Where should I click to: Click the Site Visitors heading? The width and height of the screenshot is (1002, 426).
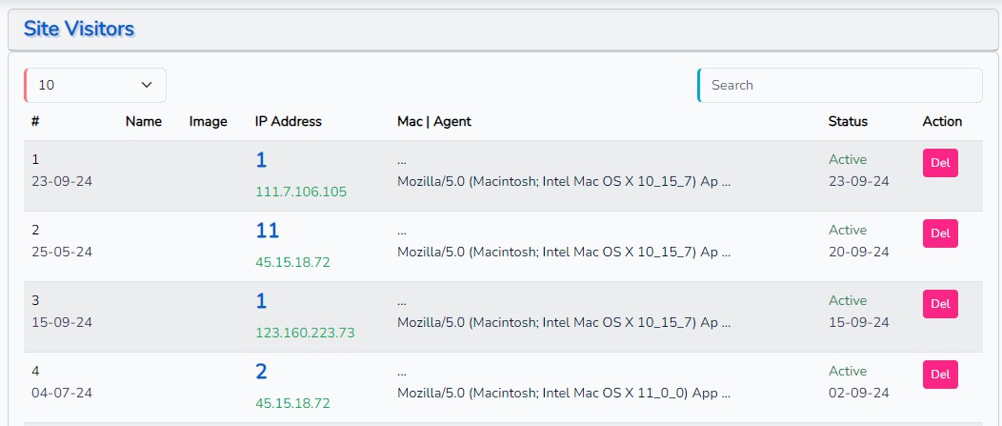(79, 29)
